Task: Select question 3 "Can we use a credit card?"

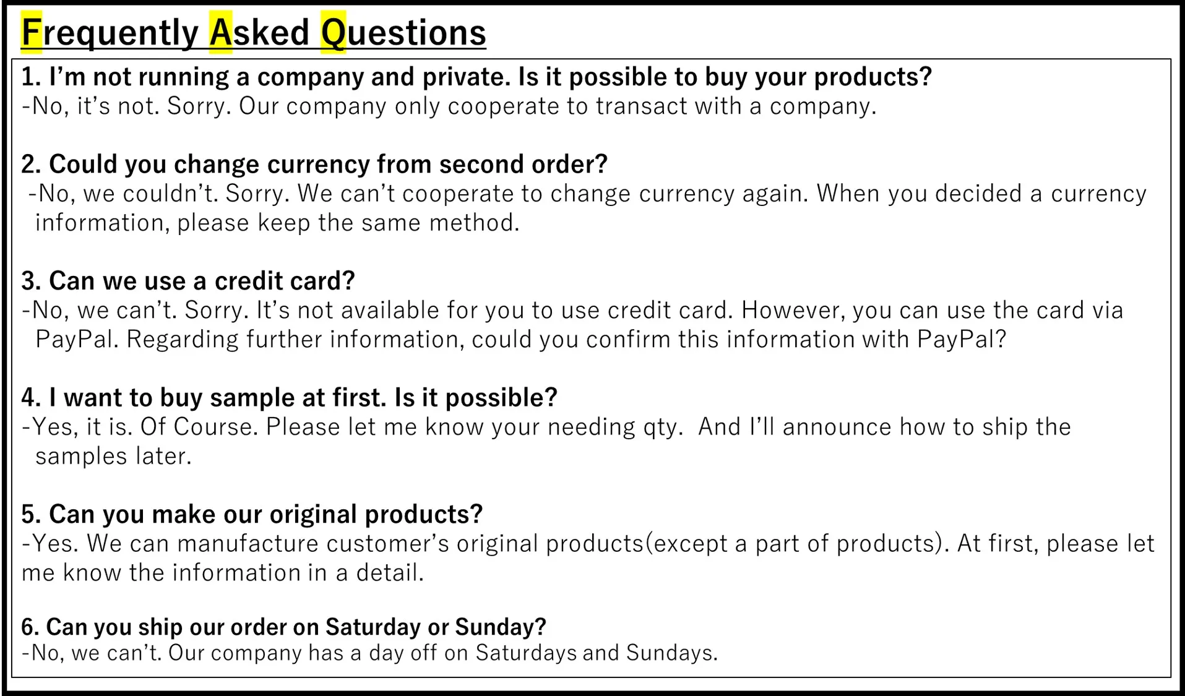Action: point(188,281)
